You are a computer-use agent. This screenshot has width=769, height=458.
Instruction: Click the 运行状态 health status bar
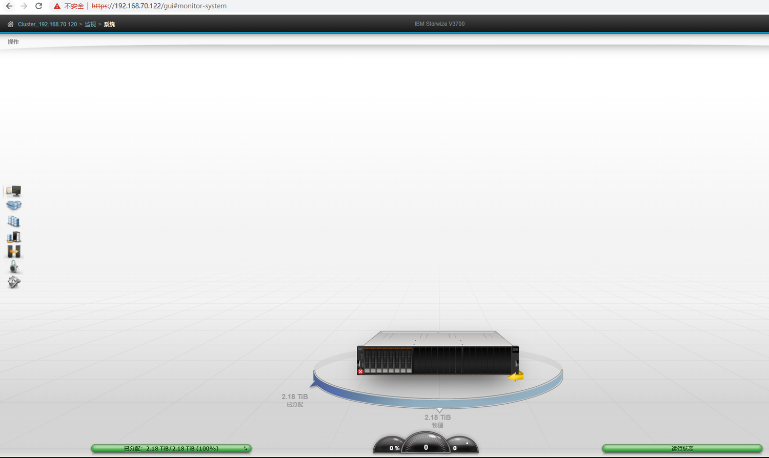pyautogui.click(x=682, y=448)
